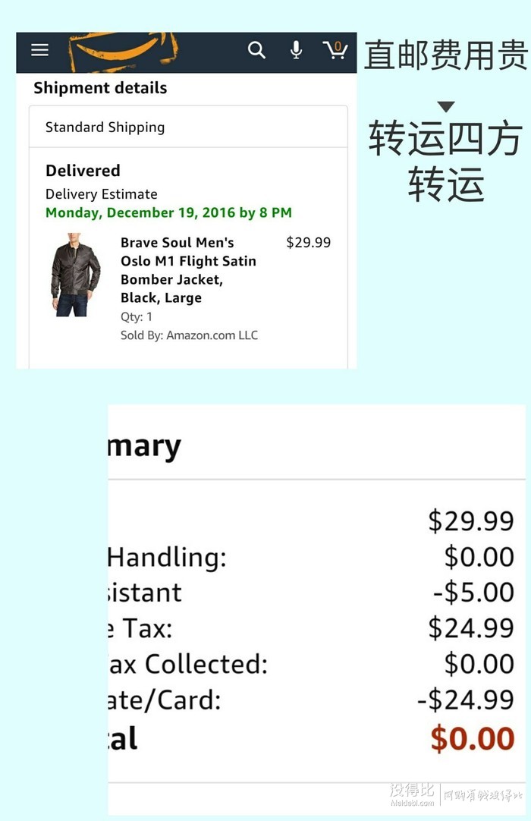Click the Sold By Amazon.com LLC text
This screenshot has height=821, width=531.
[189, 335]
